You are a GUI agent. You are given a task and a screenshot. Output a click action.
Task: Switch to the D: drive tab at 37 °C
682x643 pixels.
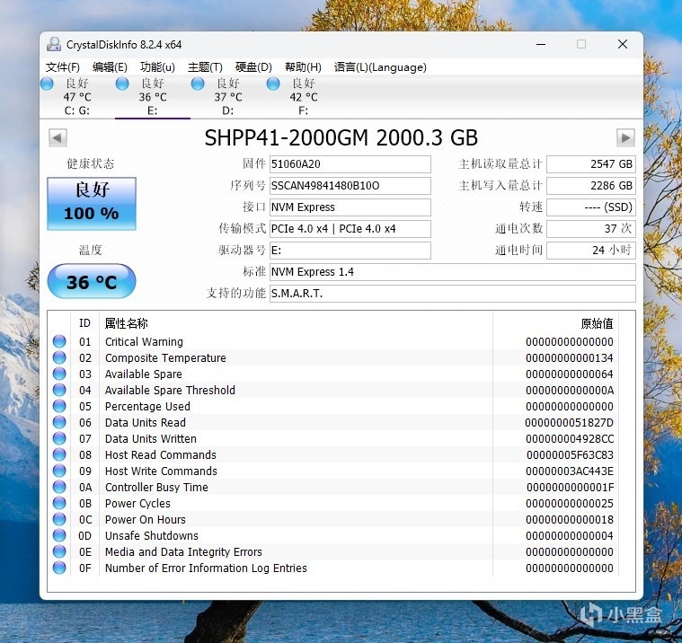pyautogui.click(x=228, y=96)
